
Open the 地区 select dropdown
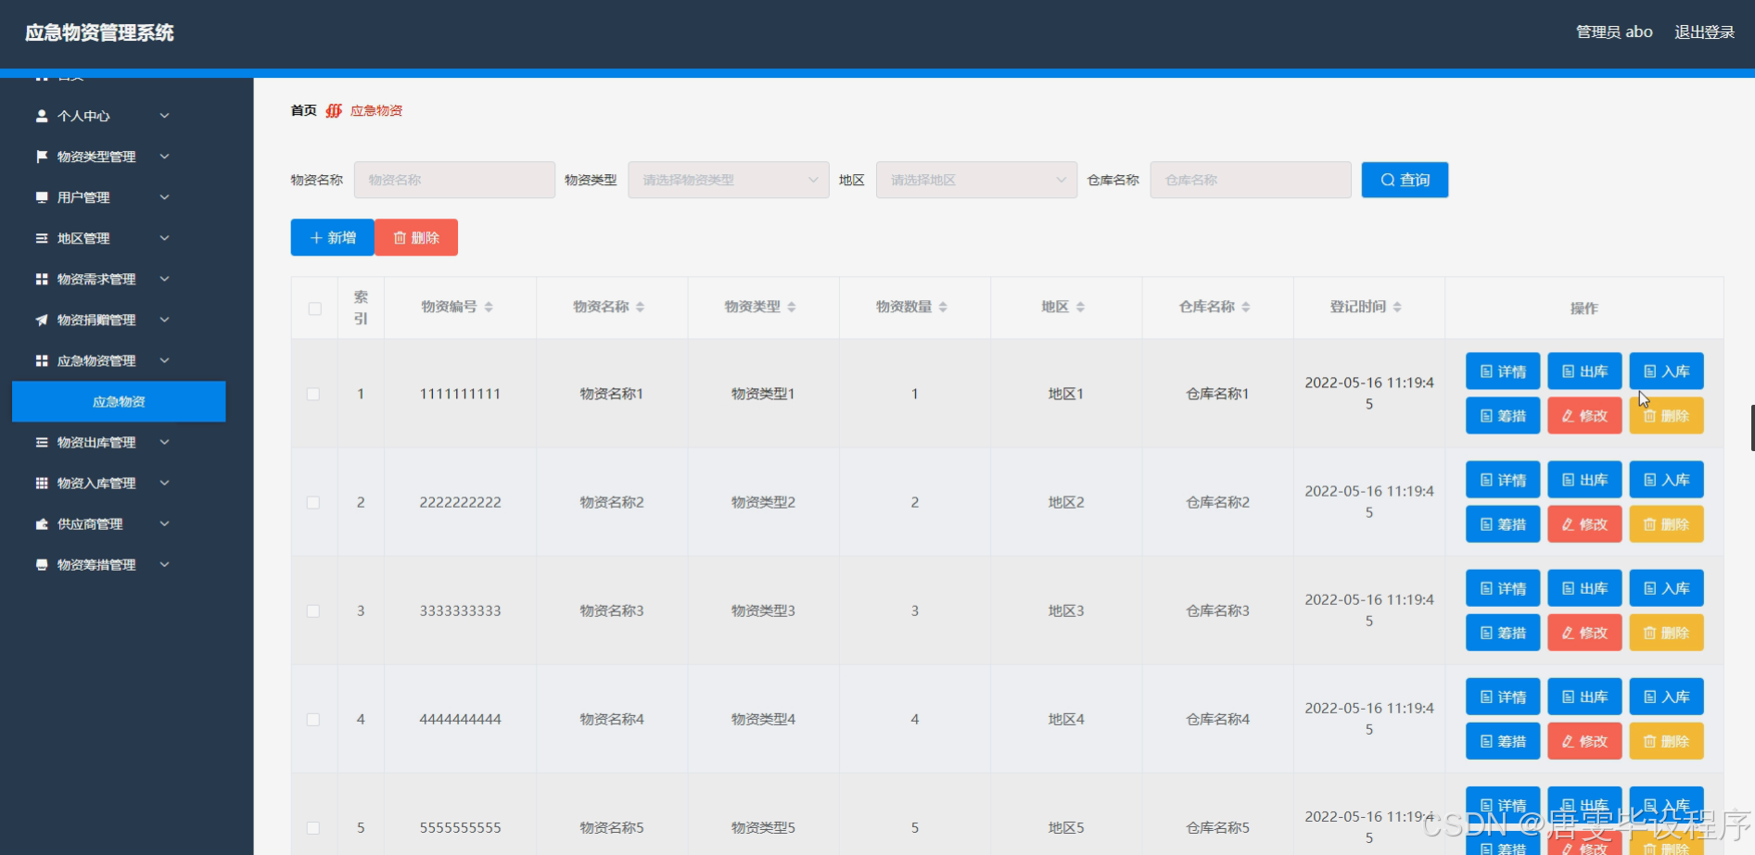pos(976,180)
